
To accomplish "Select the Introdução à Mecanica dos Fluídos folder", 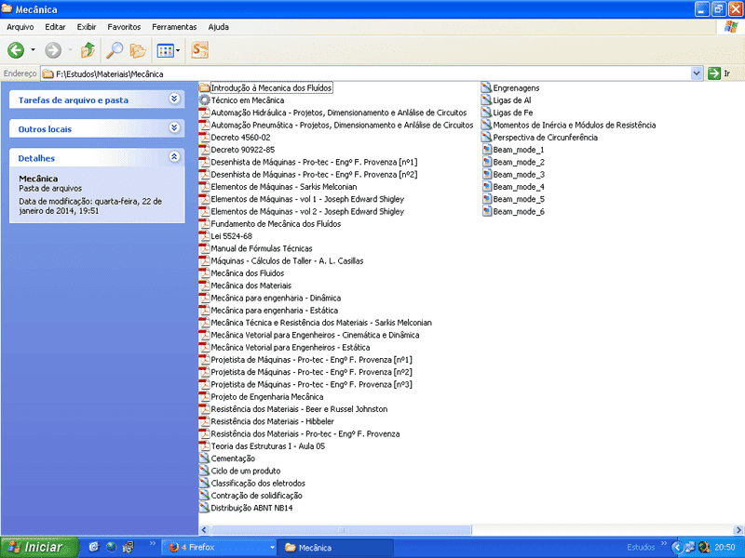I will point(271,88).
